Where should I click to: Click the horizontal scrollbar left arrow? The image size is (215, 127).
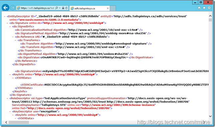click(6, 122)
